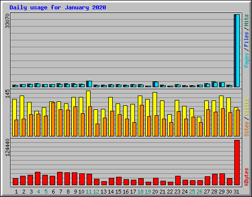Click the day 8 axis label
The width and height of the screenshot is (252, 197).
point(68,192)
